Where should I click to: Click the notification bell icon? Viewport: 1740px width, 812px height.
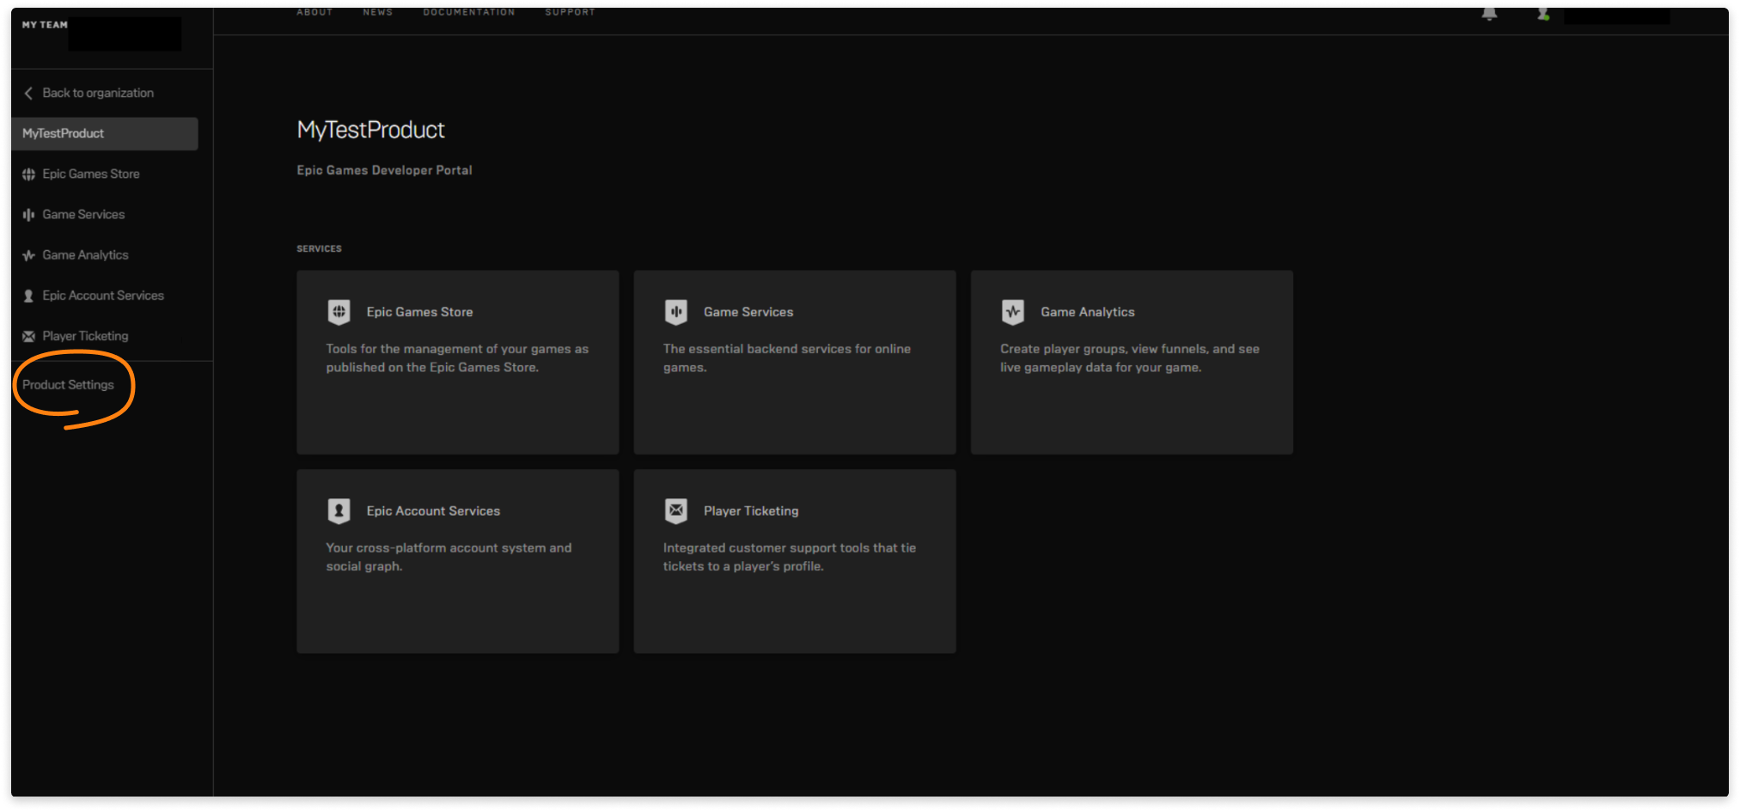(1489, 14)
